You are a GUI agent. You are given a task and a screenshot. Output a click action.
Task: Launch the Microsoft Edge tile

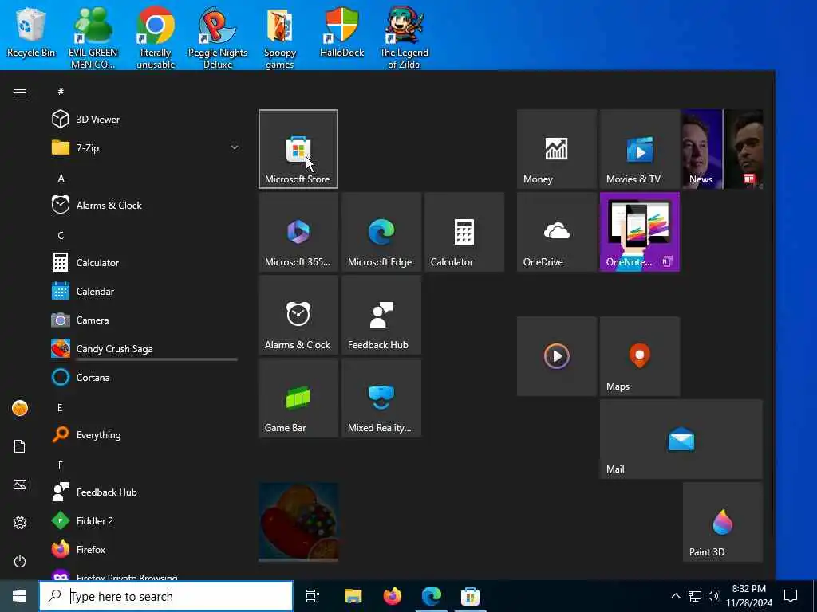click(381, 232)
